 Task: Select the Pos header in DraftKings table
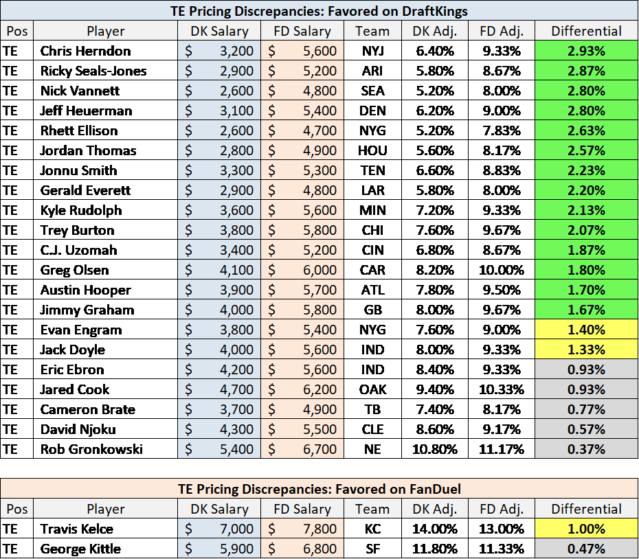pyautogui.click(x=17, y=31)
